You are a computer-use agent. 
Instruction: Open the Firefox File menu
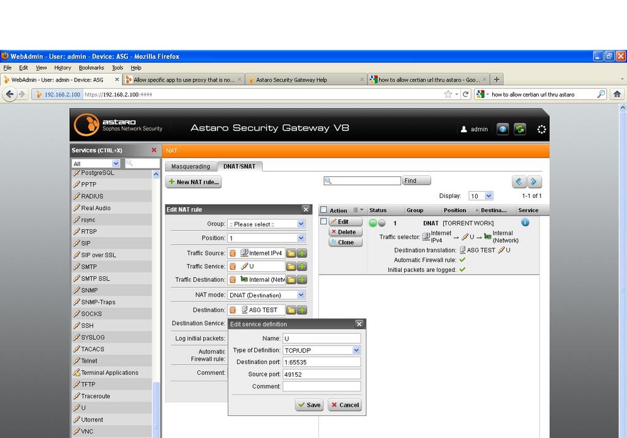point(7,67)
